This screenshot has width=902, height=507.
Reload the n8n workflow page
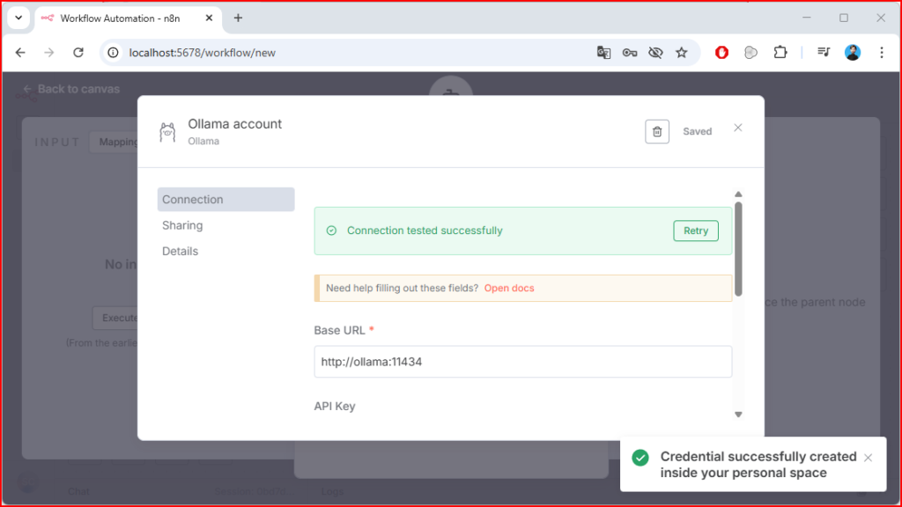coord(78,53)
